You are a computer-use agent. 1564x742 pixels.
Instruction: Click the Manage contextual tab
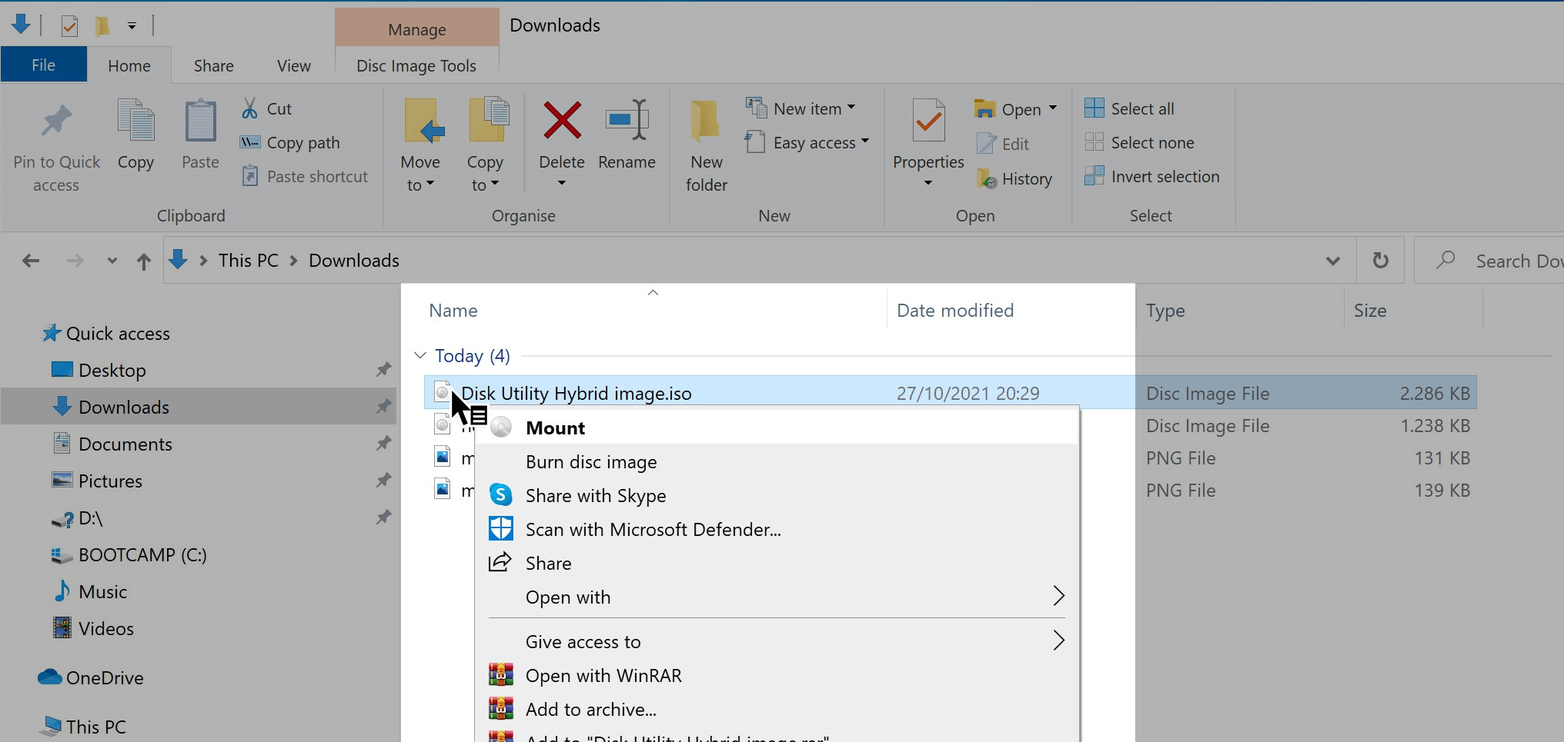pyautogui.click(x=417, y=29)
